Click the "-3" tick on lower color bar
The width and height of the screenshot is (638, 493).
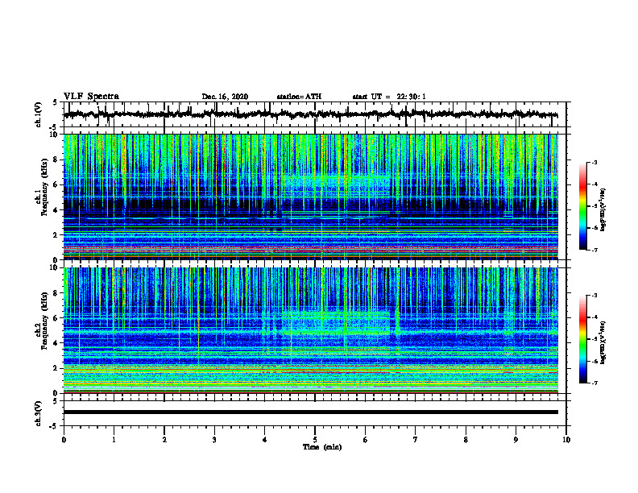(x=594, y=296)
